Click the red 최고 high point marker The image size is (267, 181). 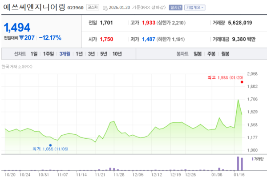coord(242,82)
